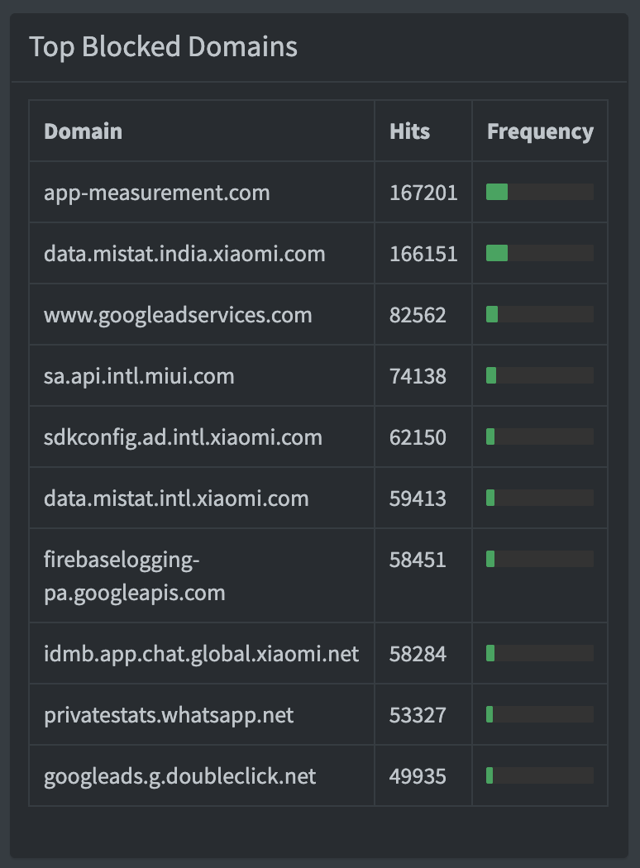
Task: Click the 167201 hits count cell
Action: 423,193
